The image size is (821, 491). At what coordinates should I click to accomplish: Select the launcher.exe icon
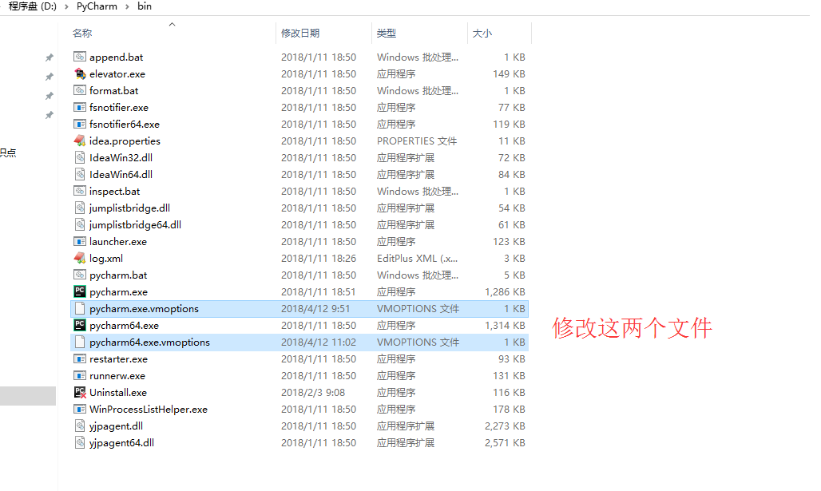[x=80, y=241]
